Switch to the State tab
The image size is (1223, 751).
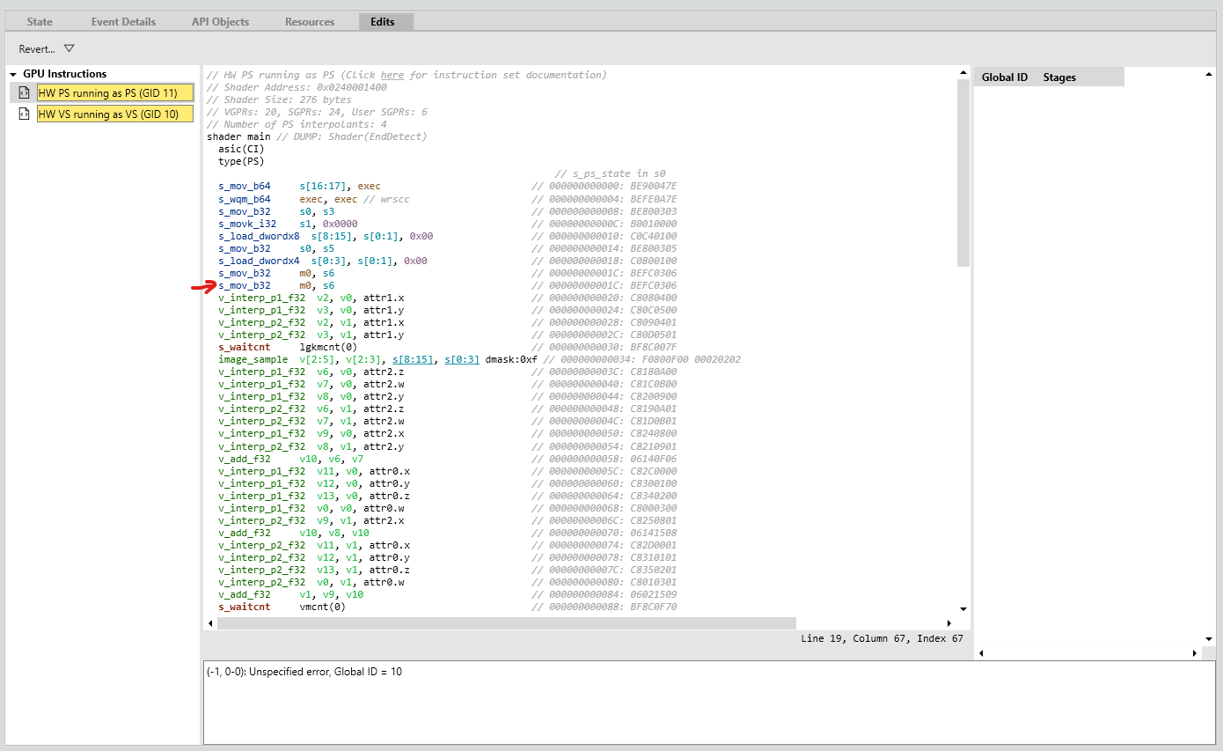tap(40, 21)
